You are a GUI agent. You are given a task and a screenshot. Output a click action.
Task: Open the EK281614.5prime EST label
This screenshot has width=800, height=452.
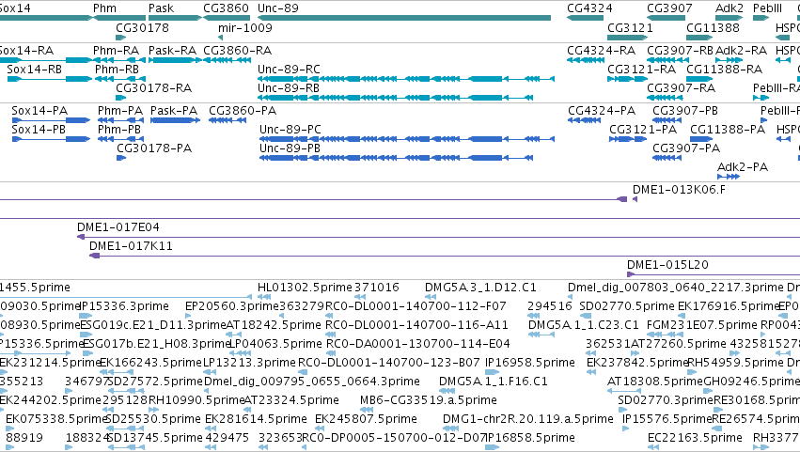(x=256, y=420)
